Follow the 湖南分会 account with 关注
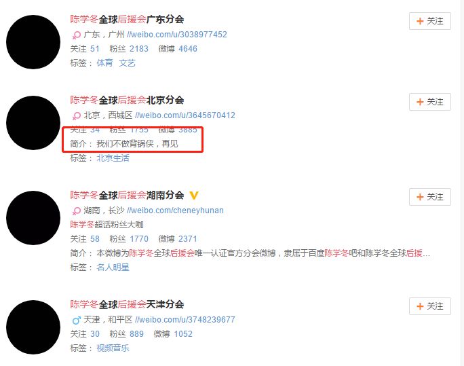This screenshot has height=366, width=464. pos(429,197)
